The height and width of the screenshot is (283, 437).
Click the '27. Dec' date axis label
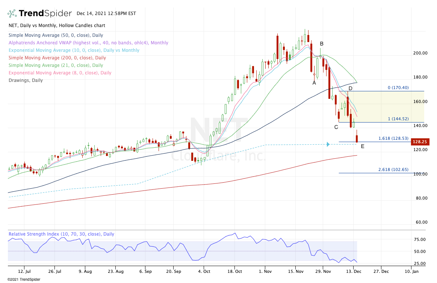[381, 271]
